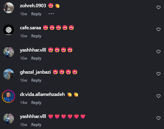Reply to cafe.saraa's comment
Viewport: 164px width, 129px height.
click(36, 36)
